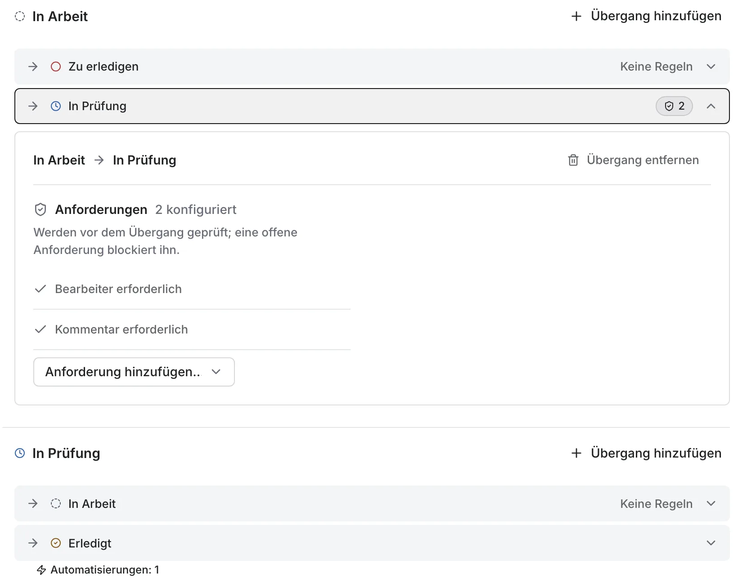Click the lightning Automatisierungen icon
The image size is (747, 587).
(x=41, y=570)
